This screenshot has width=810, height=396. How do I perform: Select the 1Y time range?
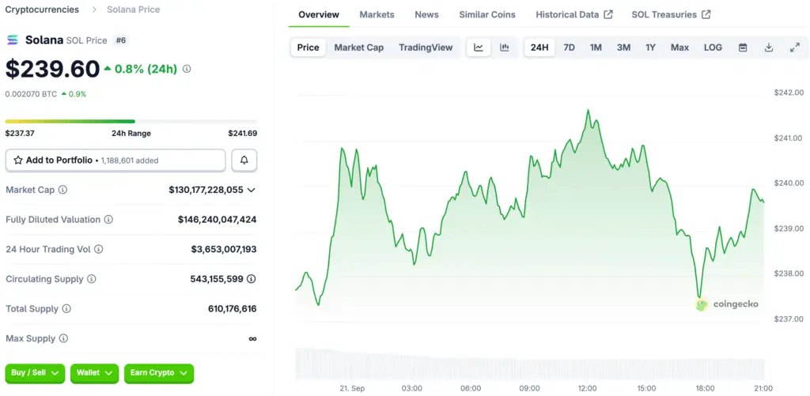(650, 47)
